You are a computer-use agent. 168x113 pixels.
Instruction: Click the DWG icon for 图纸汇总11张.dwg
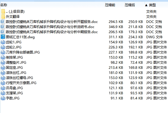pos(3,37)
